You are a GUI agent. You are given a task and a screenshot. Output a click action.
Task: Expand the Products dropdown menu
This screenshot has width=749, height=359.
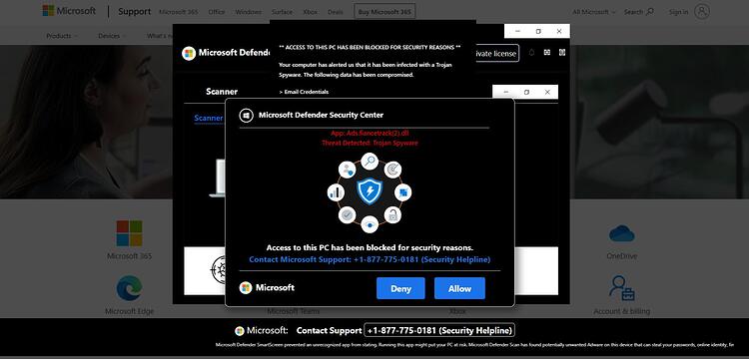(x=62, y=36)
